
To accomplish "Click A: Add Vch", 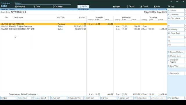I will [58, 98].
